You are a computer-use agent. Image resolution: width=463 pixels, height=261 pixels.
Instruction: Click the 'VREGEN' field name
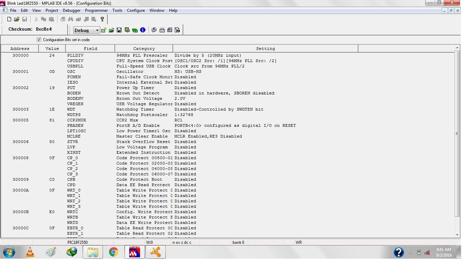tap(75, 104)
